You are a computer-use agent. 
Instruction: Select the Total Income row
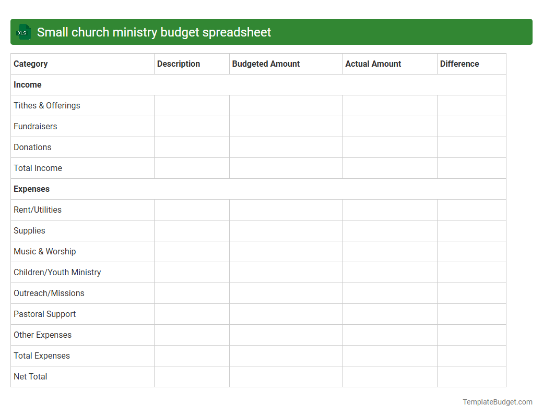(x=38, y=168)
